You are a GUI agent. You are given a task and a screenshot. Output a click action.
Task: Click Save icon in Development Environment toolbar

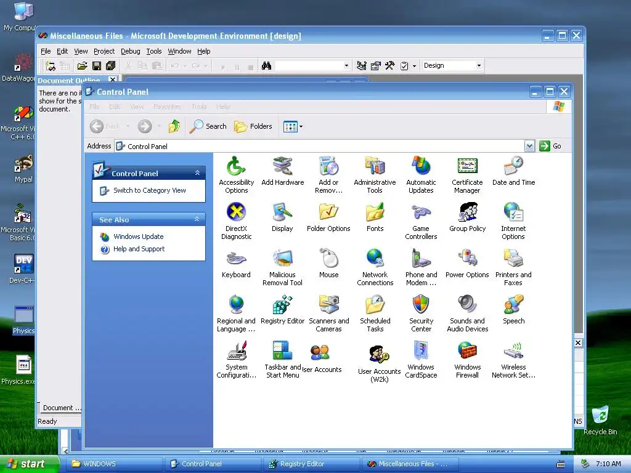coord(97,65)
